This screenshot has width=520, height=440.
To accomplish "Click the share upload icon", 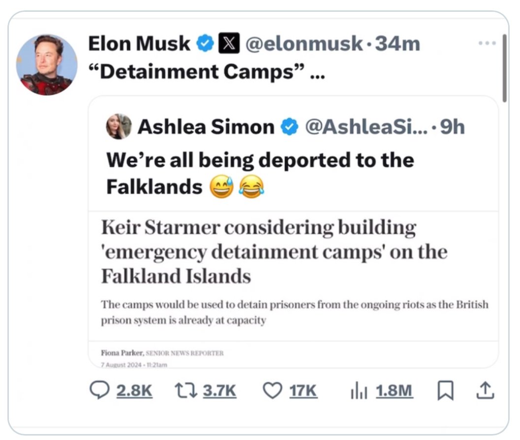I will [485, 391].
